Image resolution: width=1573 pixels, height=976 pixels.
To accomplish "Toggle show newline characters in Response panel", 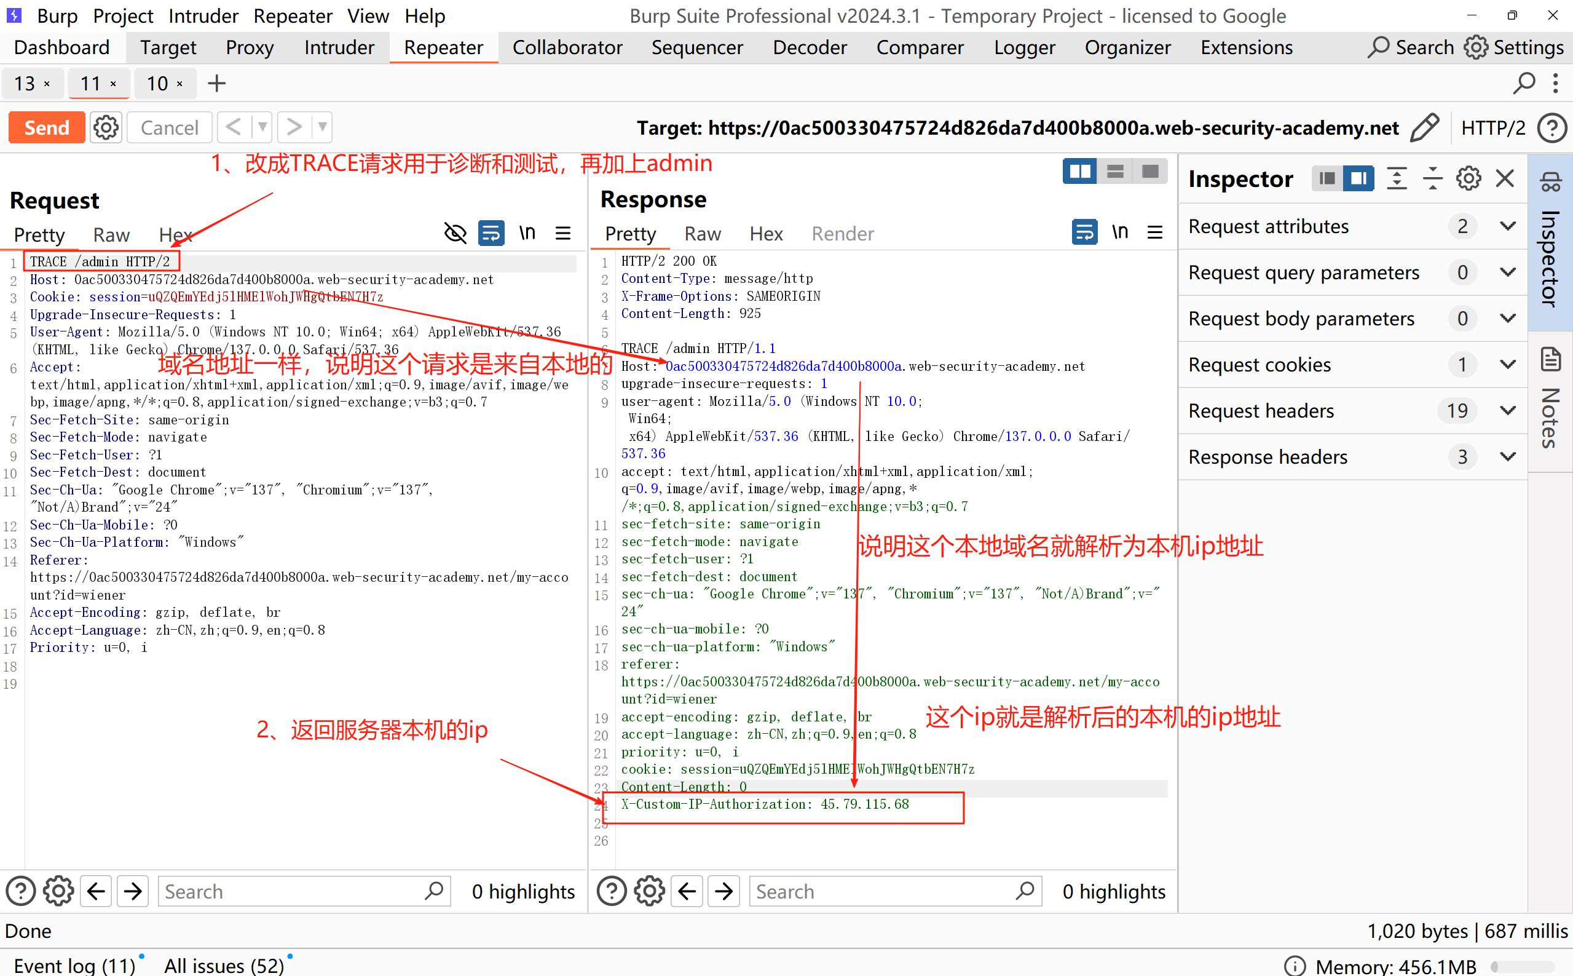I will [1119, 232].
